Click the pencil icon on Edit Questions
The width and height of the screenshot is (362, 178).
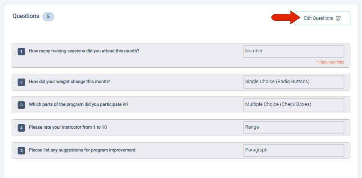click(338, 18)
